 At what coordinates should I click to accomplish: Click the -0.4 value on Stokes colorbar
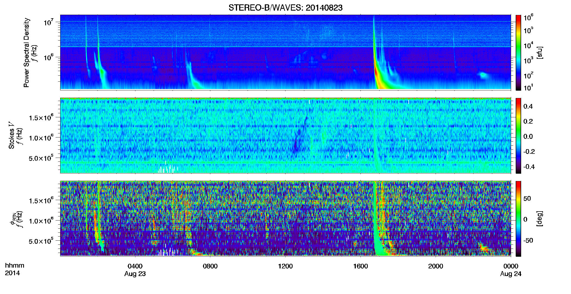529,167
